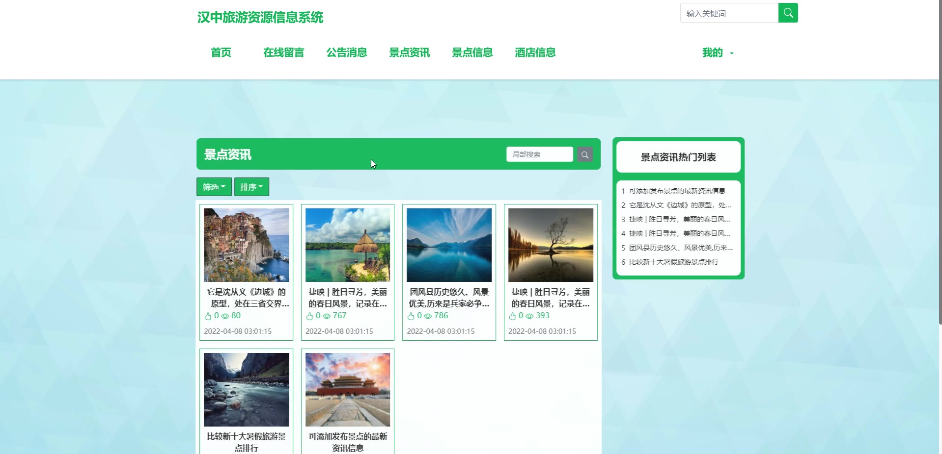Like the article with 767 views

309,316
